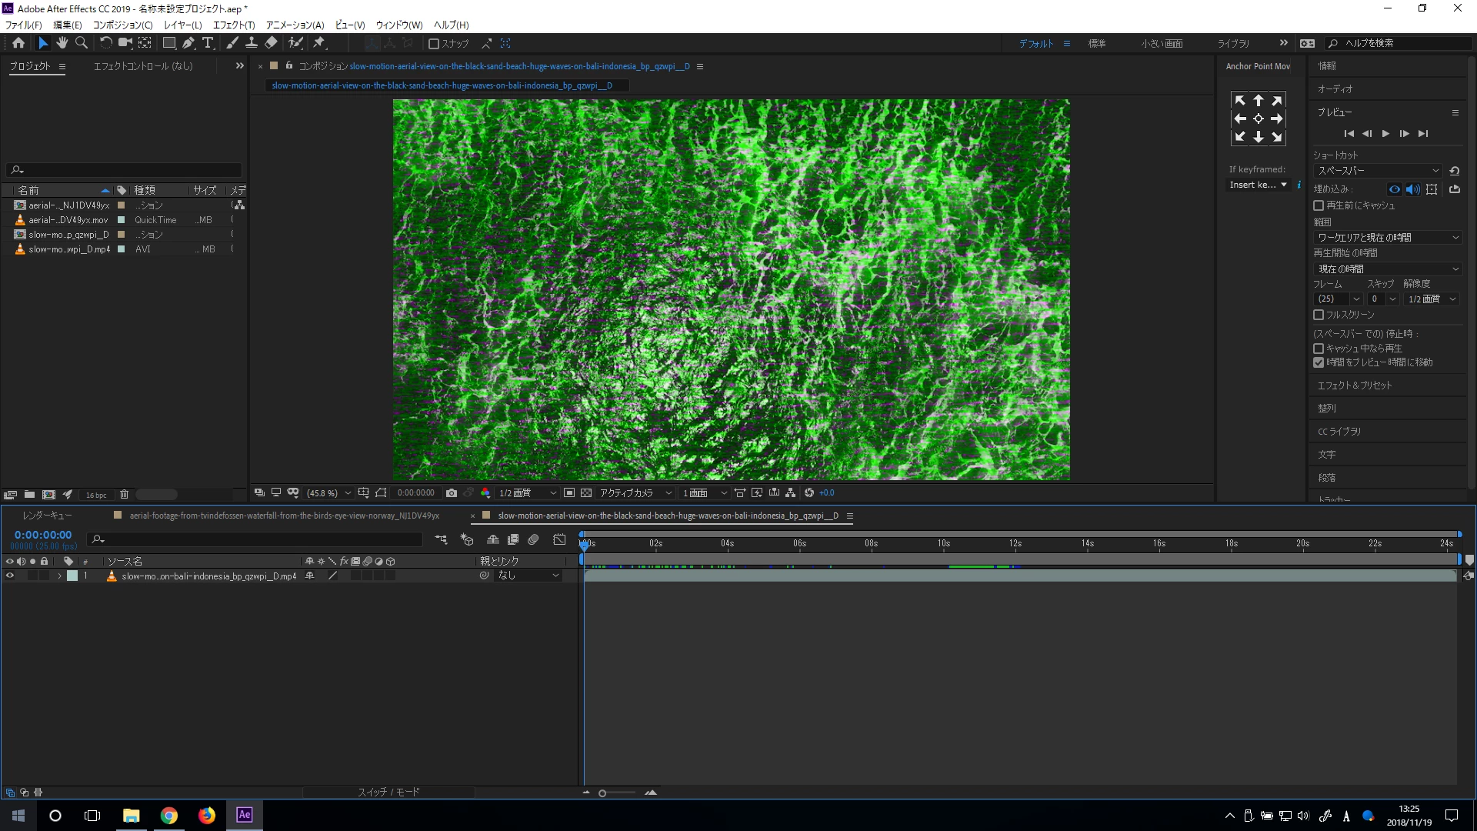
Task: Click trash icon in Project panel
Action: click(124, 495)
